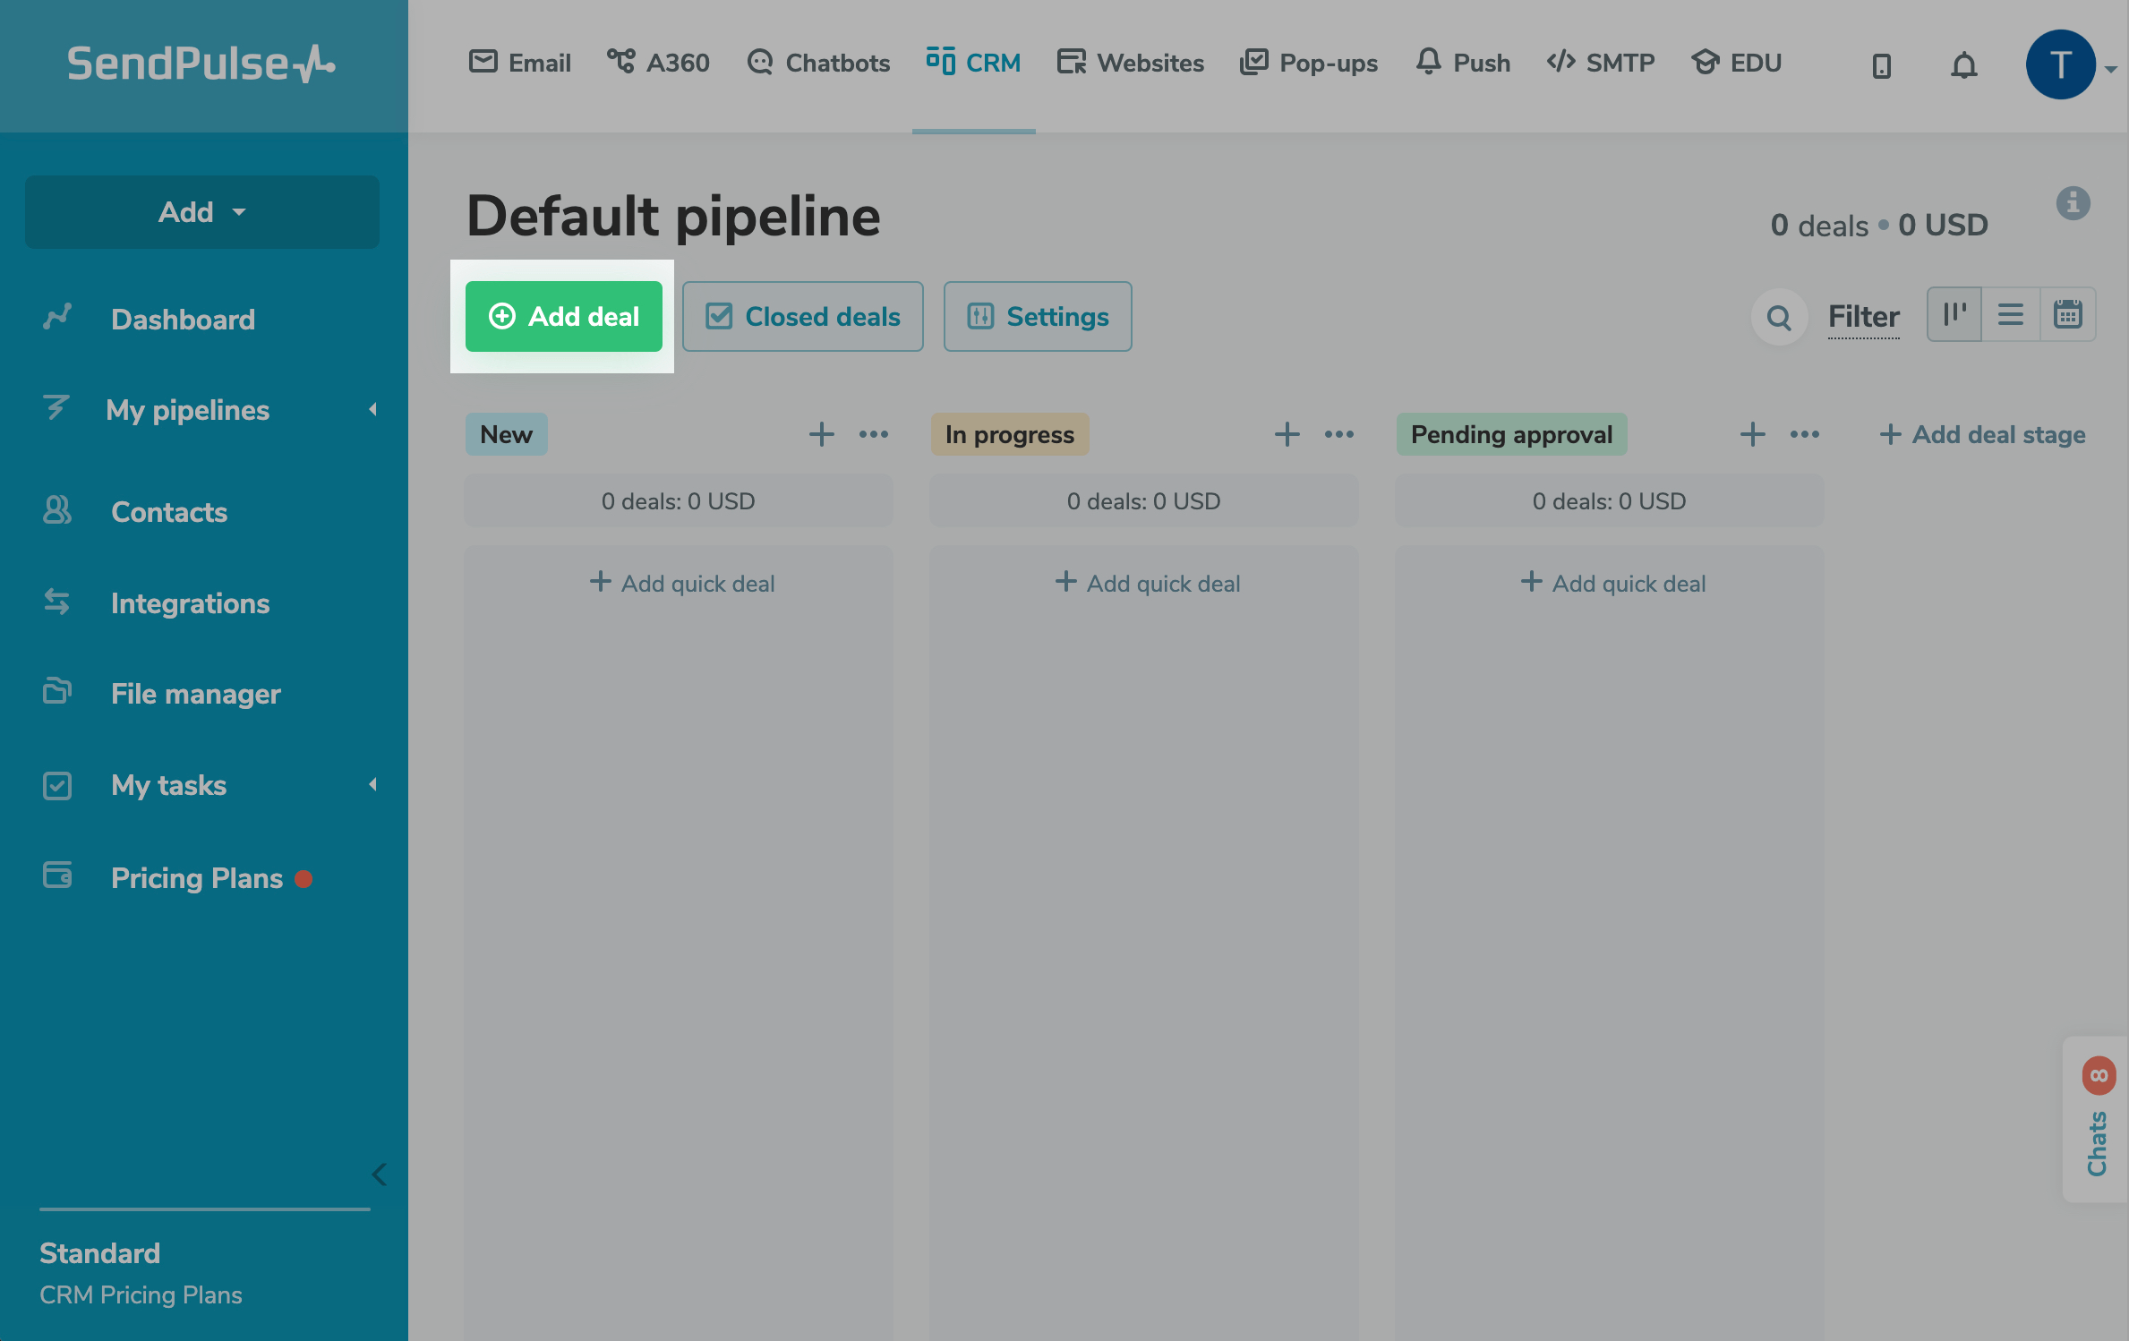
Task: Open the pipeline info icon
Action: click(x=2073, y=203)
